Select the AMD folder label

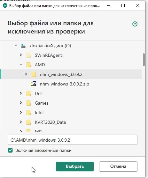click(40, 65)
